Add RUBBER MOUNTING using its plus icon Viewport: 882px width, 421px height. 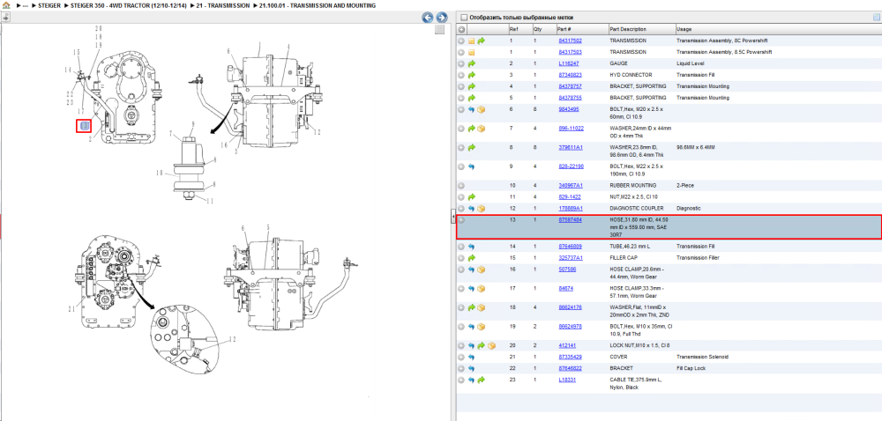pyautogui.click(x=461, y=186)
